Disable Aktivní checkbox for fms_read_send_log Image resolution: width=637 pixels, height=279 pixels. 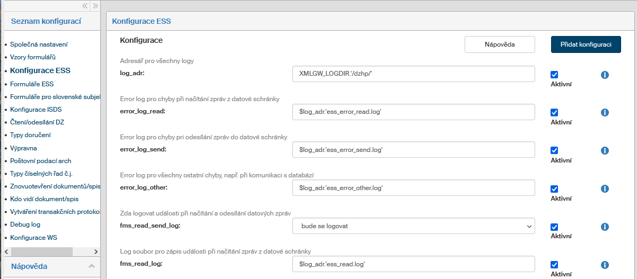tap(554, 227)
